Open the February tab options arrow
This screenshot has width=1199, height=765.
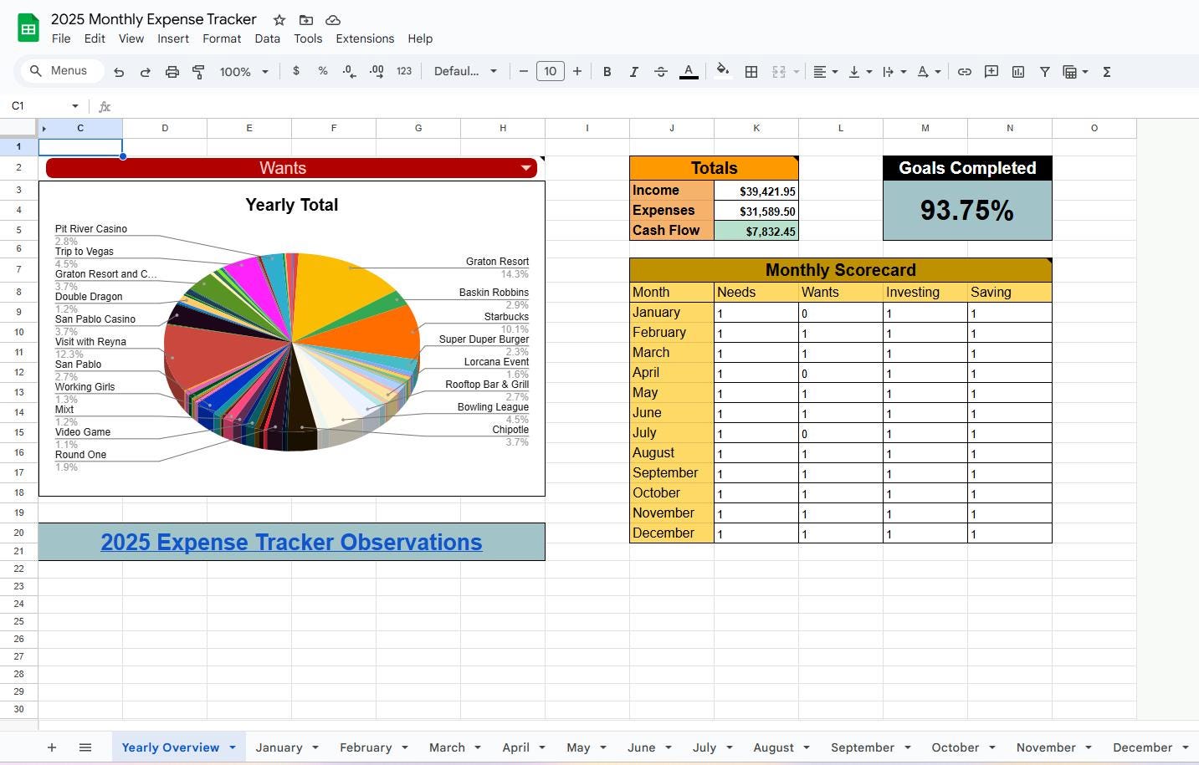point(405,747)
